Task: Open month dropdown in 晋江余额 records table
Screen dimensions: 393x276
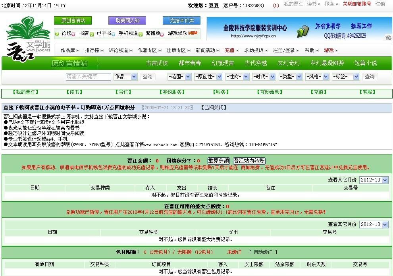Action: (374, 180)
